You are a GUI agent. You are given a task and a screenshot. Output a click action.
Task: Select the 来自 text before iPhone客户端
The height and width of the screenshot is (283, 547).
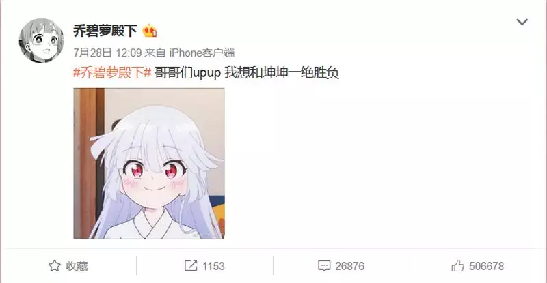tap(155, 53)
